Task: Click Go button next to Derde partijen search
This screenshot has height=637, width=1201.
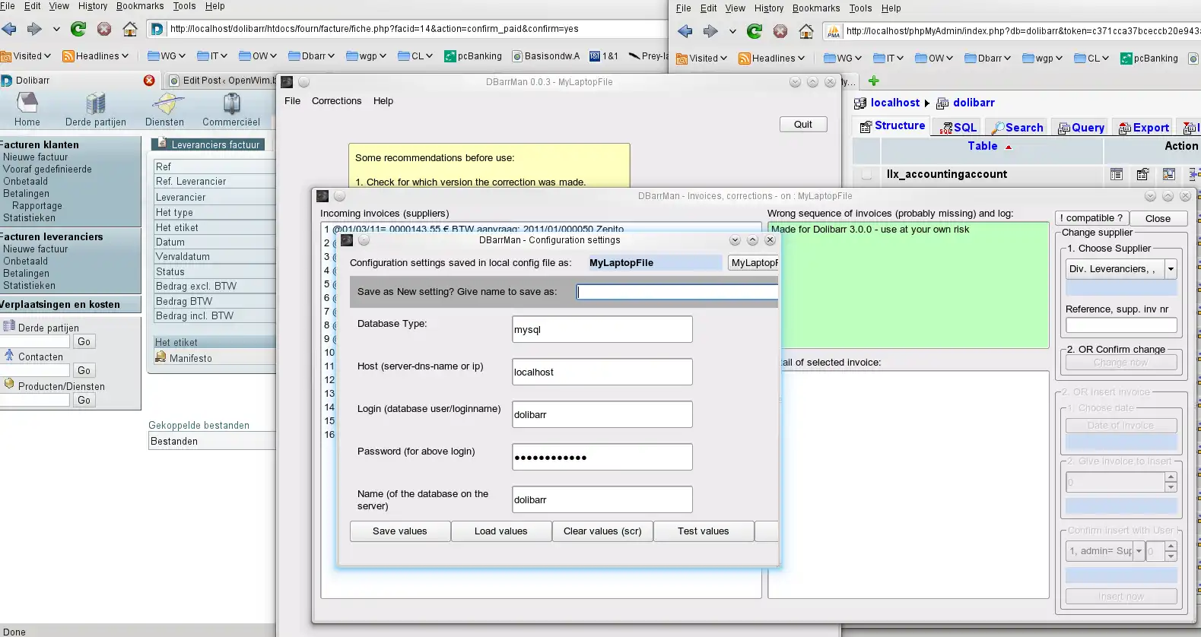Action: click(84, 342)
